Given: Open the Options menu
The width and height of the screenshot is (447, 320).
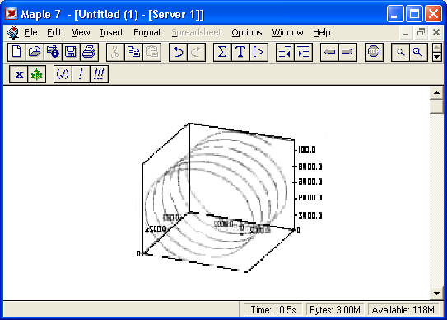Looking at the screenshot, I should [247, 32].
